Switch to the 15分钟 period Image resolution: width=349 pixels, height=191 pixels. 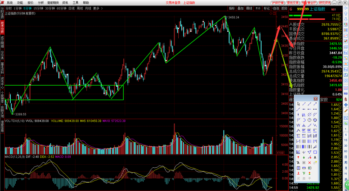point(38,8)
